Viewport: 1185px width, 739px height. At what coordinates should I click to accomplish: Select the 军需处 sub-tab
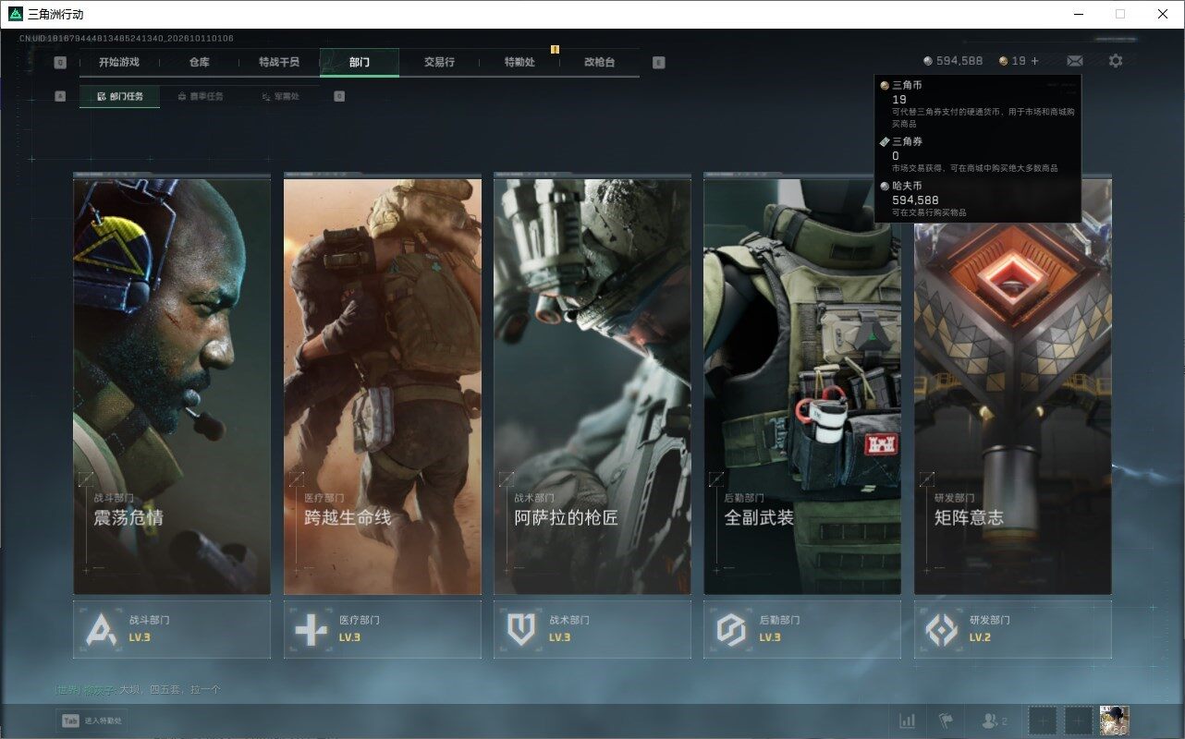pyautogui.click(x=281, y=96)
